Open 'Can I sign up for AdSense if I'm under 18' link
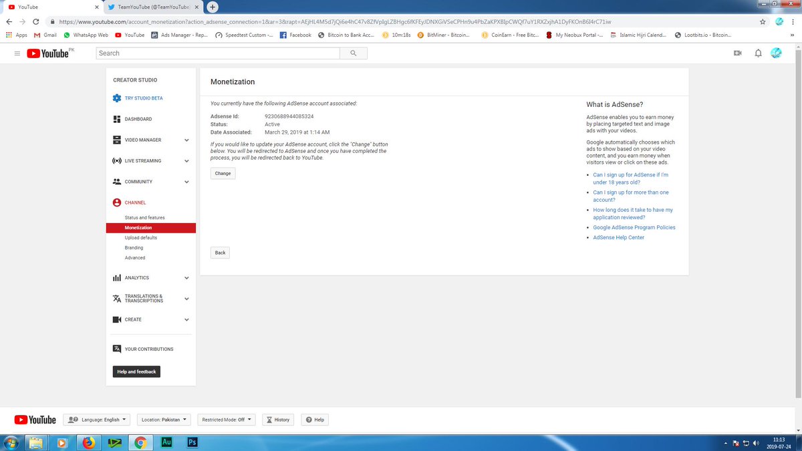The height and width of the screenshot is (451, 802). coord(630,178)
